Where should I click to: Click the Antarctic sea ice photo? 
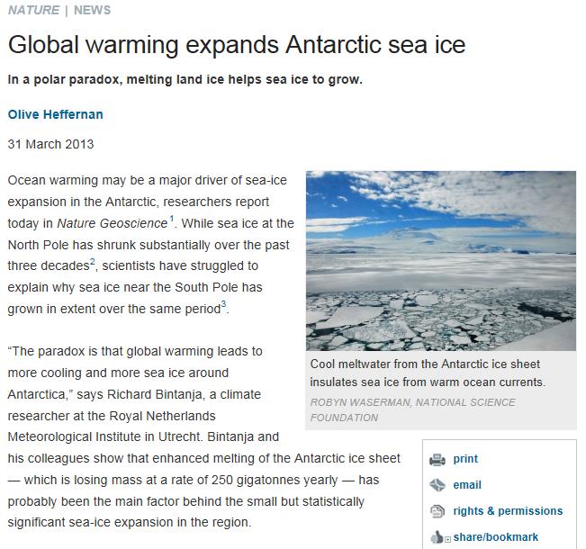[440, 261]
